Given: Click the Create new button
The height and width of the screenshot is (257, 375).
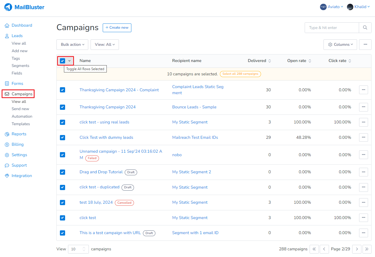Looking at the screenshot, I should (x=117, y=28).
